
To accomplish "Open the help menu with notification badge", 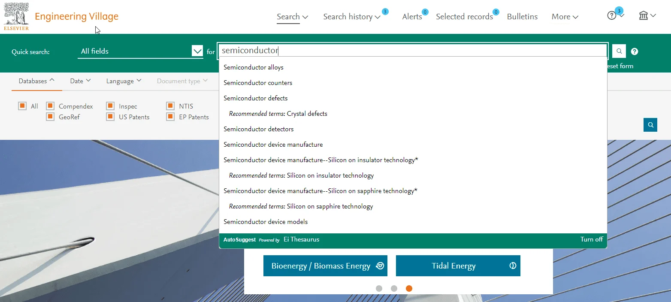I will coord(612,15).
